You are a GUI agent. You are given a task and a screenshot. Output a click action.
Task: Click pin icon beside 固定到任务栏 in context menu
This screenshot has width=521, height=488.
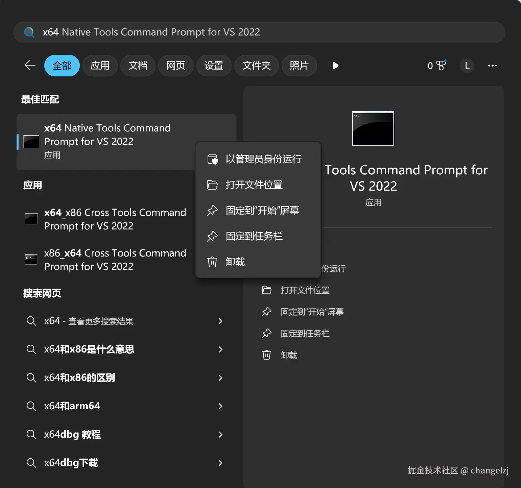pos(212,236)
